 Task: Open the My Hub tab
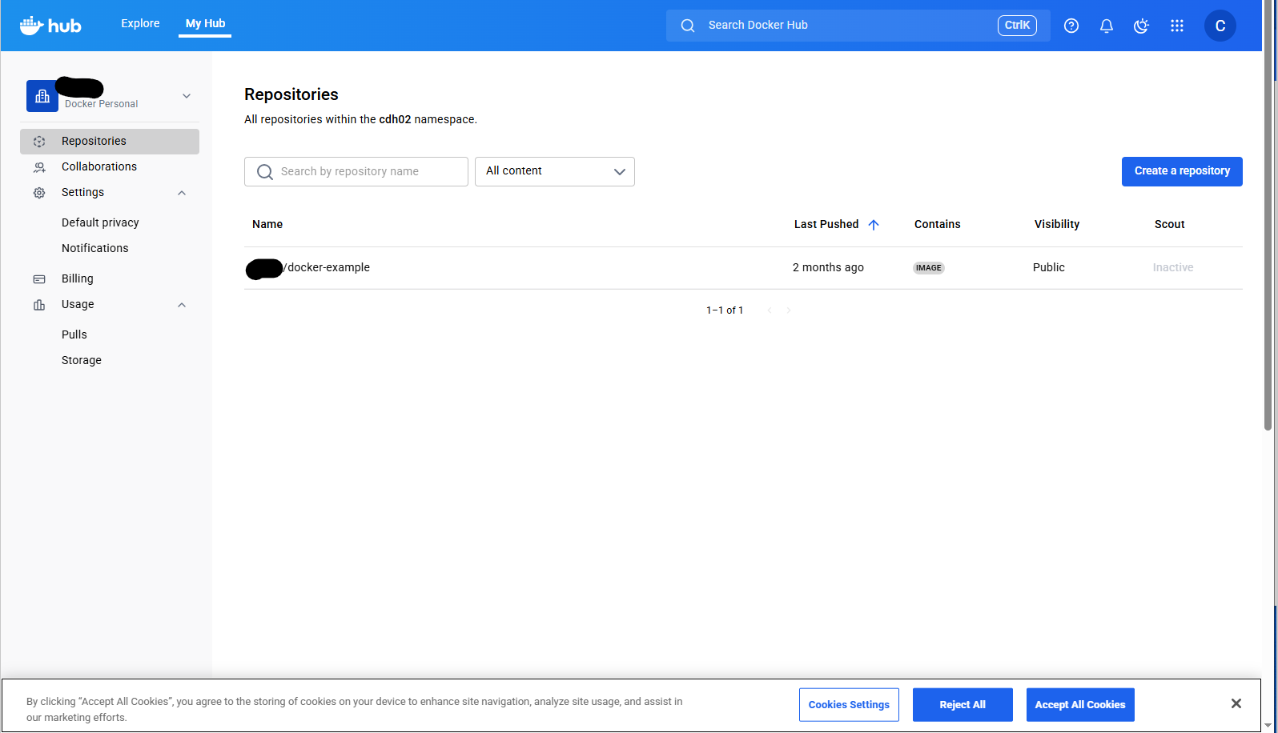205,23
